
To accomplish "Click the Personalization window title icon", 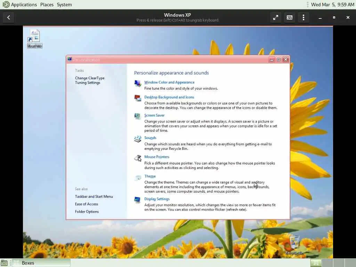I will [x=70, y=59].
